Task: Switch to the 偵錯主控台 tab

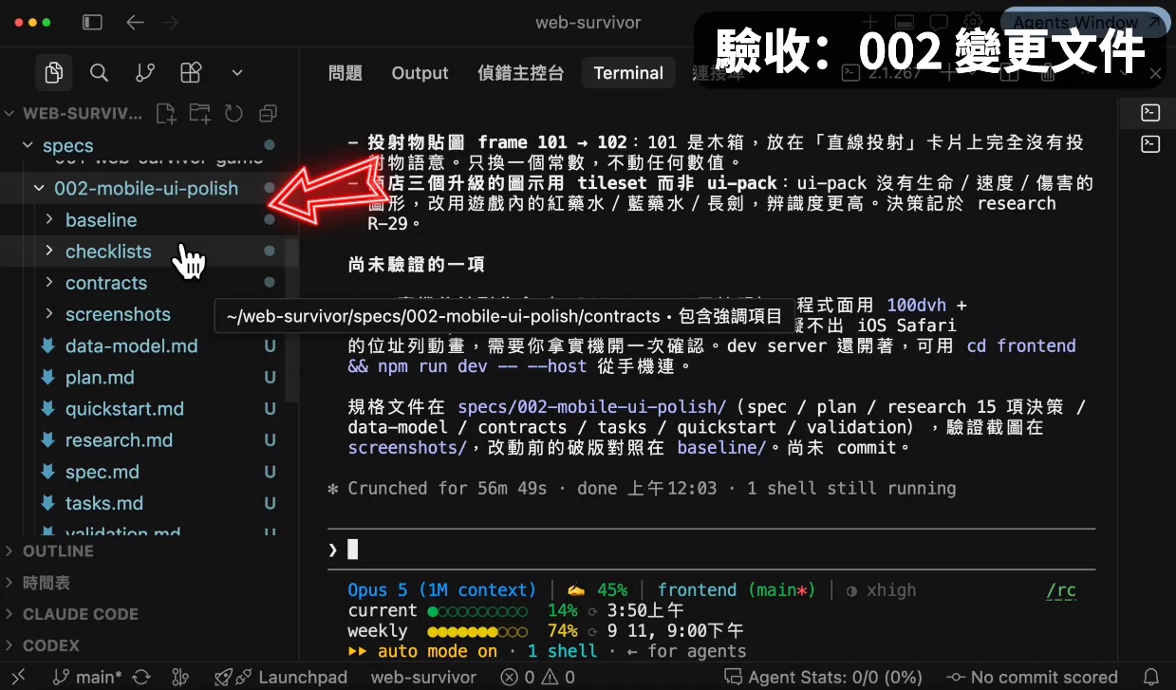Action: point(521,73)
